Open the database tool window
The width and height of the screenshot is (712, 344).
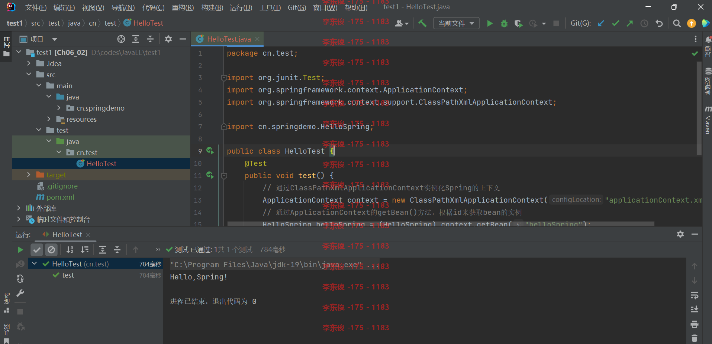(708, 81)
